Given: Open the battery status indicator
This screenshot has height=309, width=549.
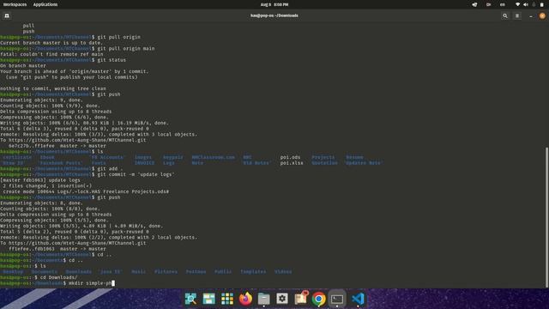Looking at the screenshot, I should tap(541, 4).
